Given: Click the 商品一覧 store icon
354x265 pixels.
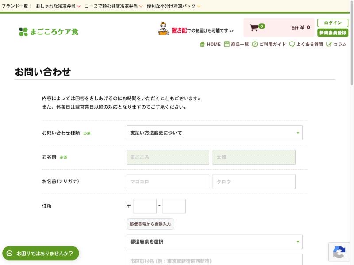Looking at the screenshot, I should (227, 44).
